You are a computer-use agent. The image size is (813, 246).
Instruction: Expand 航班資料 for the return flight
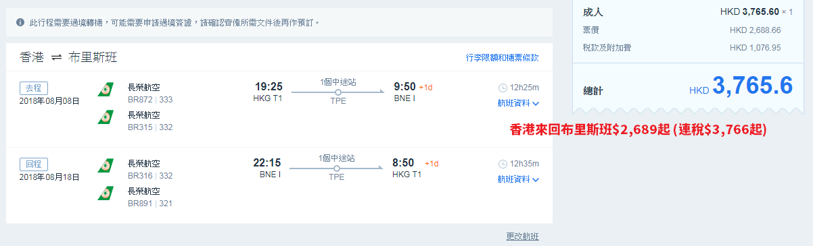pos(518,179)
